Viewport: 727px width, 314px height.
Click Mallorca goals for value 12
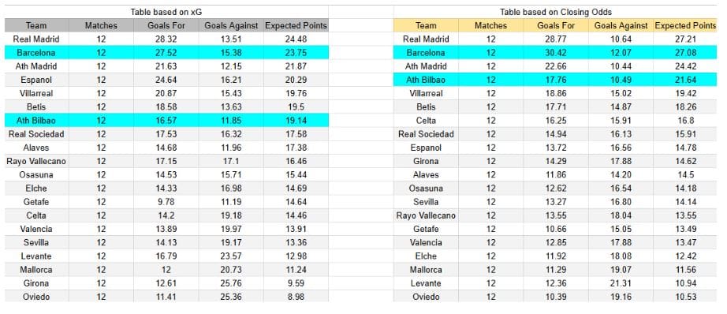click(x=166, y=270)
